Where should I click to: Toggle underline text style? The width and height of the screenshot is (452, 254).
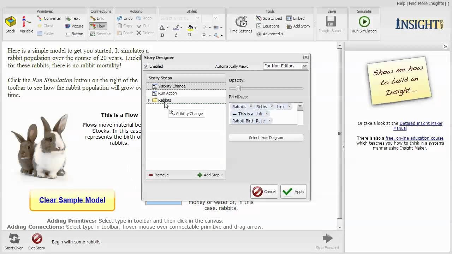(x=190, y=35)
